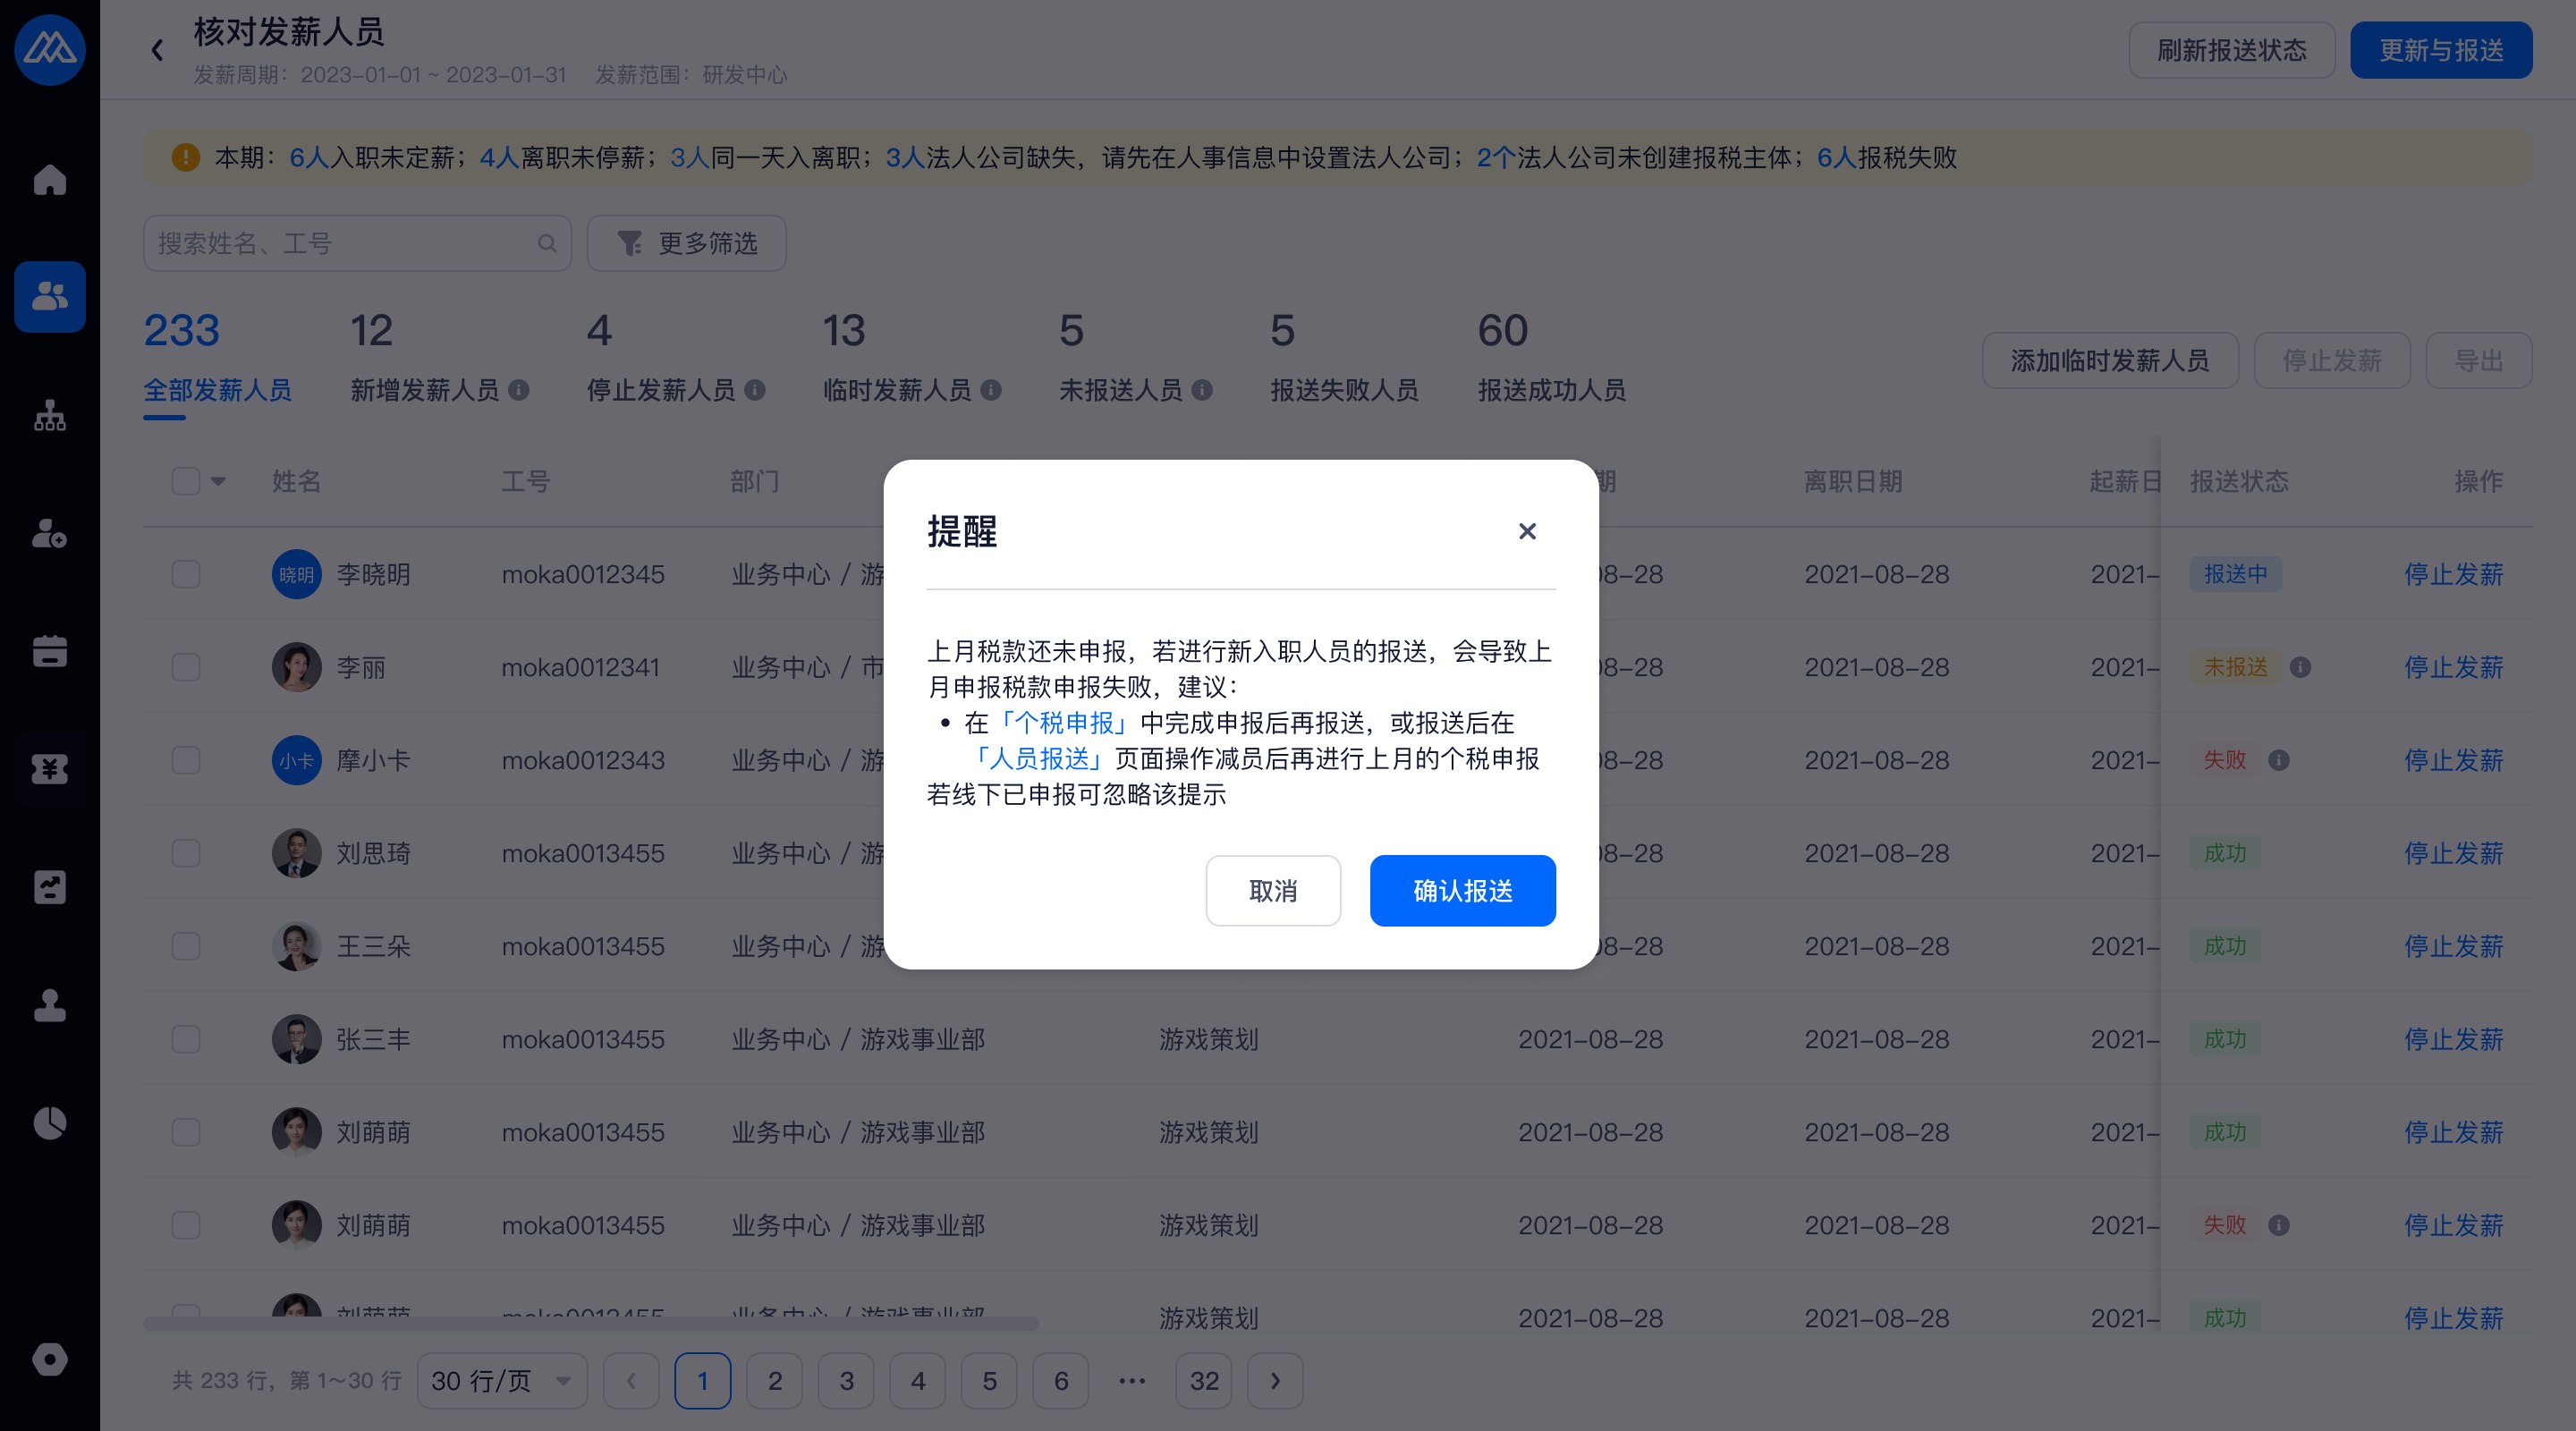Click the 确认报送 button
2576x1431 pixels.
pyautogui.click(x=1462, y=890)
